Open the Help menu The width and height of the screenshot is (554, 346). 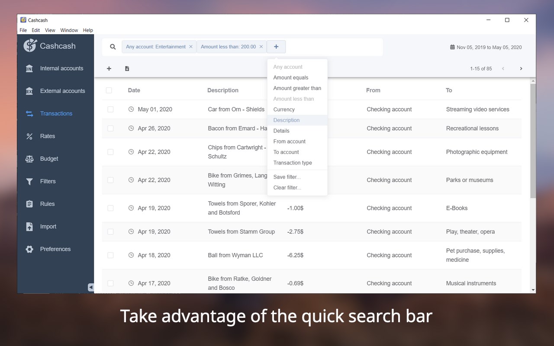88,30
